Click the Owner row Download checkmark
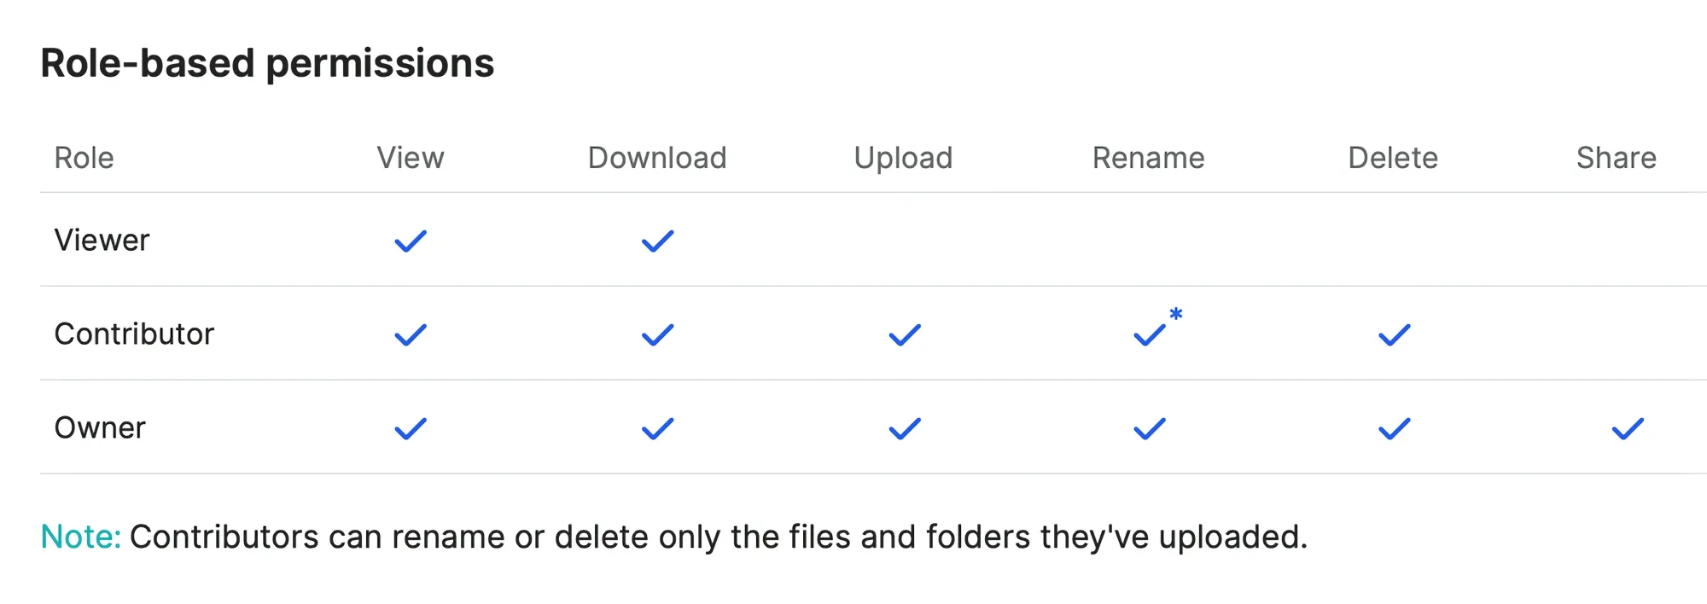1707x604 pixels. pyautogui.click(x=657, y=429)
